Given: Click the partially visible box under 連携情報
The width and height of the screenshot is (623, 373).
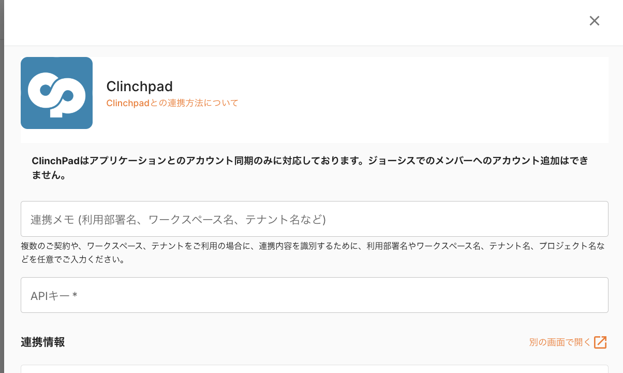Looking at the screenshot, I should tap(314, 369).
